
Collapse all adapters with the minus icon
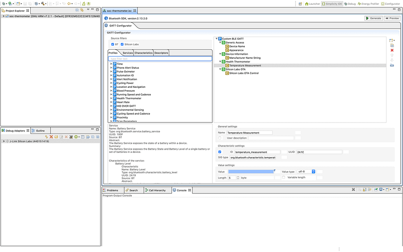(x=93, y=137)
